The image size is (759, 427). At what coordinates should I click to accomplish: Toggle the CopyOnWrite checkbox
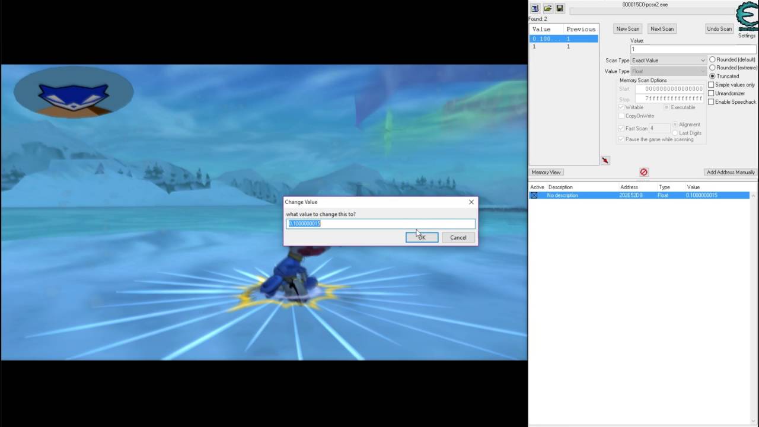tap(621, 116)
